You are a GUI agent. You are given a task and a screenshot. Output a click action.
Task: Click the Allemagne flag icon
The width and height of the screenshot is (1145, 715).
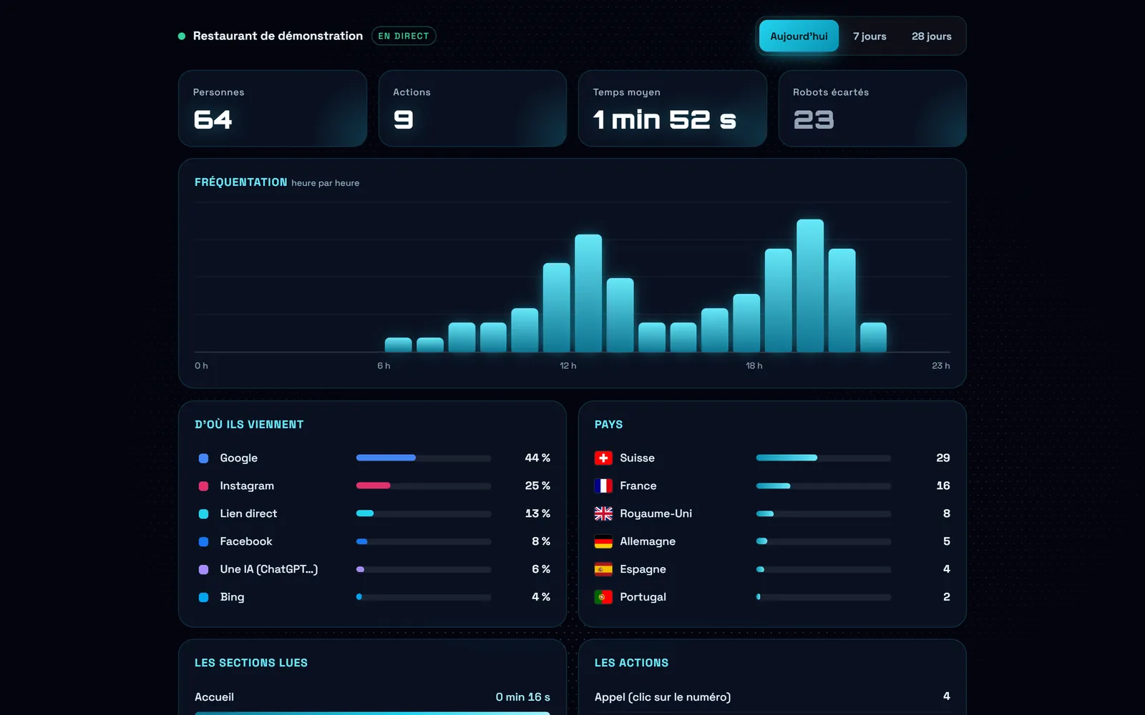pyautogui.click(x=603, y=541)
